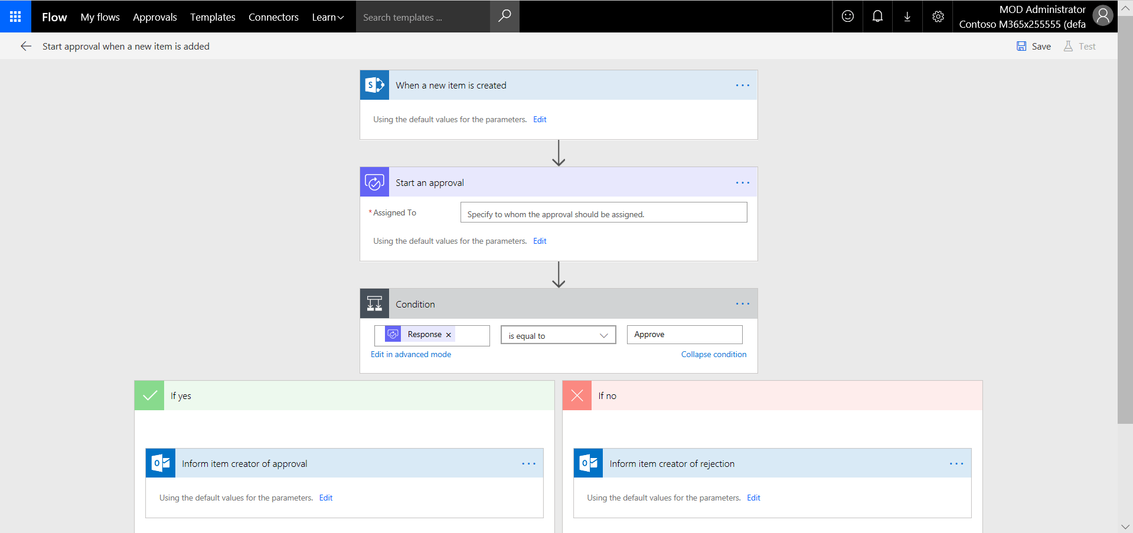Click Edit in the Start an approval card
Image resolution: width=1133 pixels, height=533 pixels.
coord(540,241)
